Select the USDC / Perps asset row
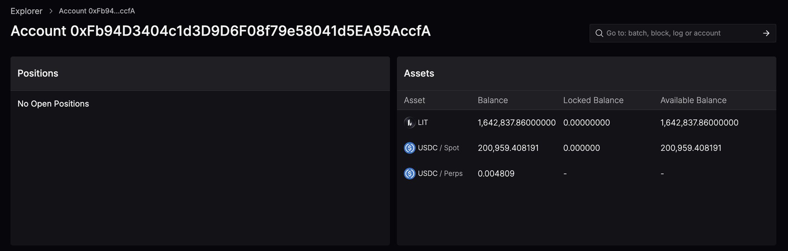This screenshot has width=788, height=251. coord(440,173)
